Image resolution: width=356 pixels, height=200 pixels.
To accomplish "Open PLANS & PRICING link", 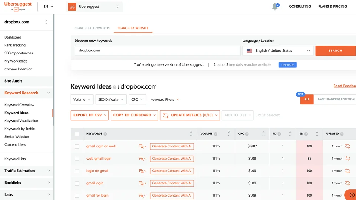I will (x=333, y=7).
